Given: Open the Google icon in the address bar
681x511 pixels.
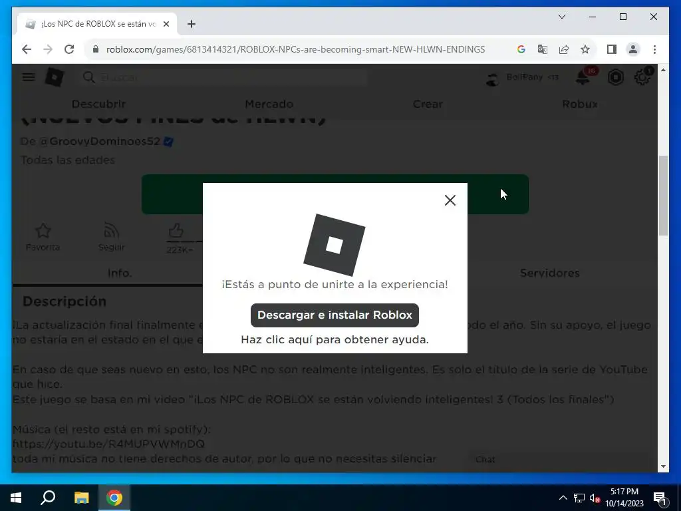Looking at the screenshot, I should [521, 49].
